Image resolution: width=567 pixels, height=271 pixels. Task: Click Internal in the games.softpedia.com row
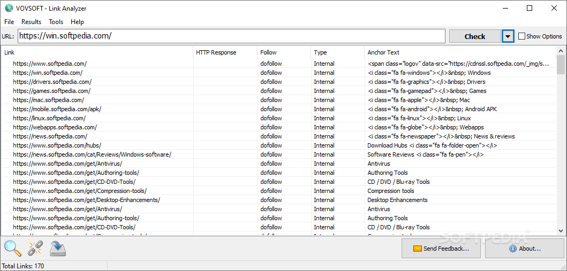(x=324, y=91)
